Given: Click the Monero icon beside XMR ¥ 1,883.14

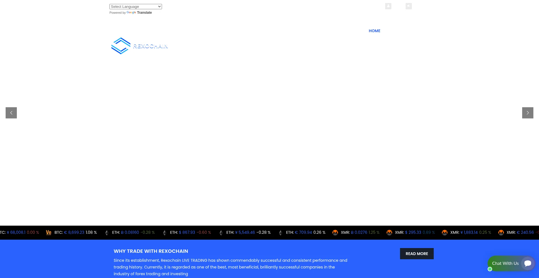Looking at the screenshot, I should 445,233.
